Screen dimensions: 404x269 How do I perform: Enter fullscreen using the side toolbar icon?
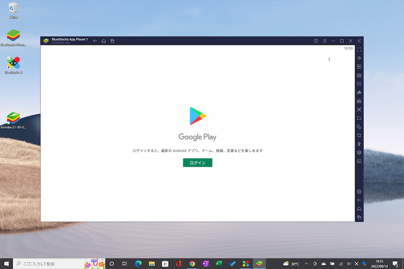click(359, 49)
